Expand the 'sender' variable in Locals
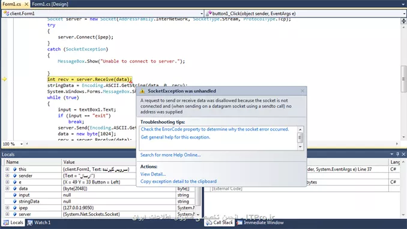This screenshot has width=407, height=229. tap(7, 176)
